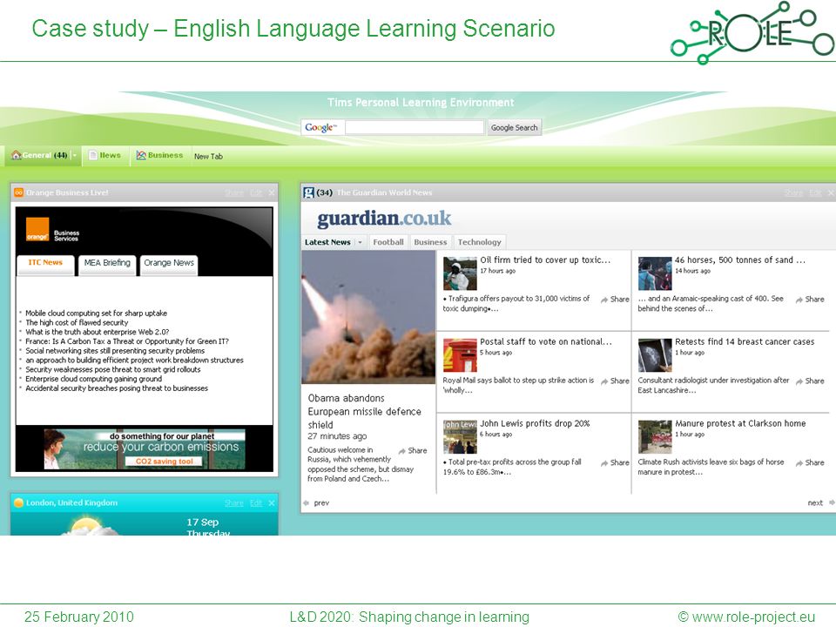Open '46 horses, 500 tonnes of sand' headline

pos(739,260)
